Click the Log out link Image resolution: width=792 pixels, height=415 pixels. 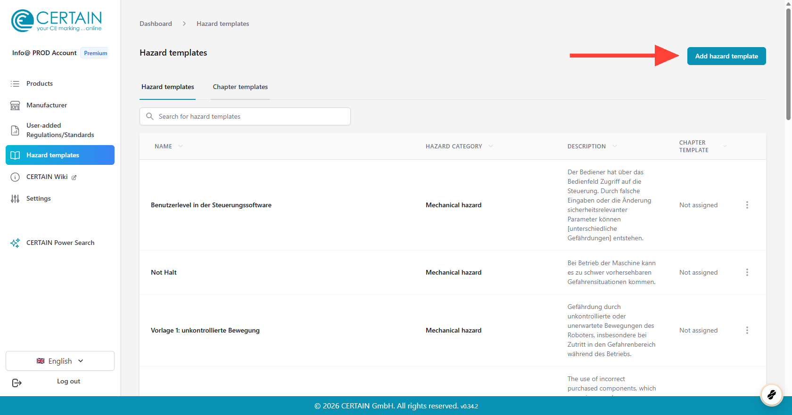(68, 382)
